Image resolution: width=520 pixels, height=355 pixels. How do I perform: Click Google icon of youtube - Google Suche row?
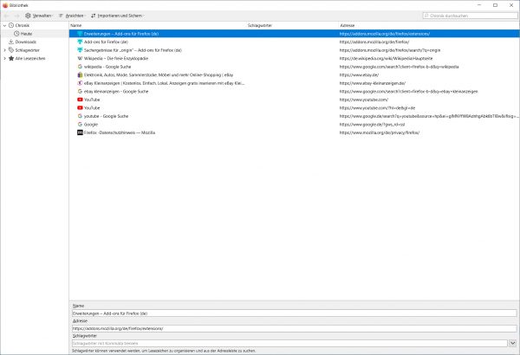pos(80,116)
